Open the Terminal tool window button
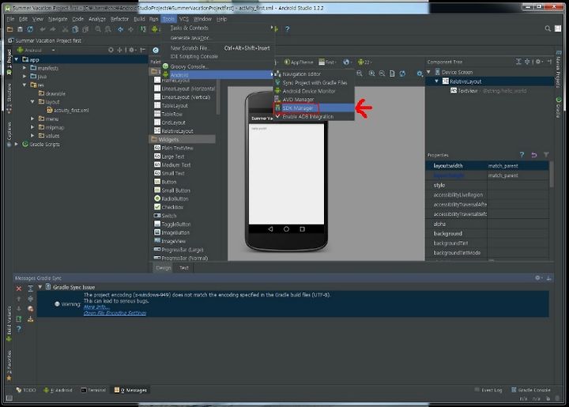 click(93, 390)
